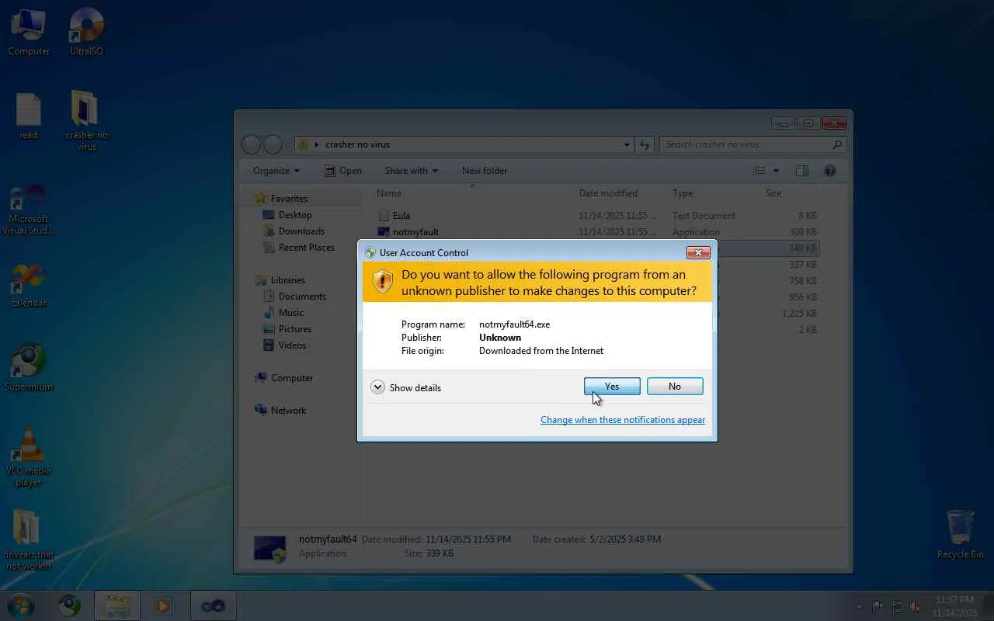The image size is (994, 621).
Task: Open the address bar history dropdown in Explorer
Action: click(x=627, y=144)
